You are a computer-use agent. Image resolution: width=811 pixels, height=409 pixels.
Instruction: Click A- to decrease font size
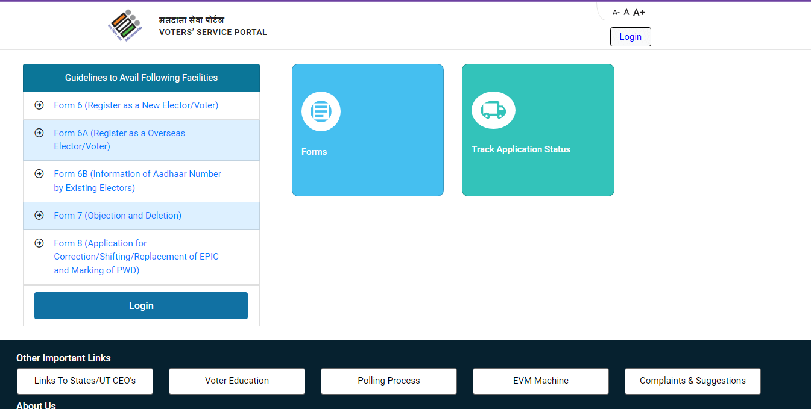point(616,12)
